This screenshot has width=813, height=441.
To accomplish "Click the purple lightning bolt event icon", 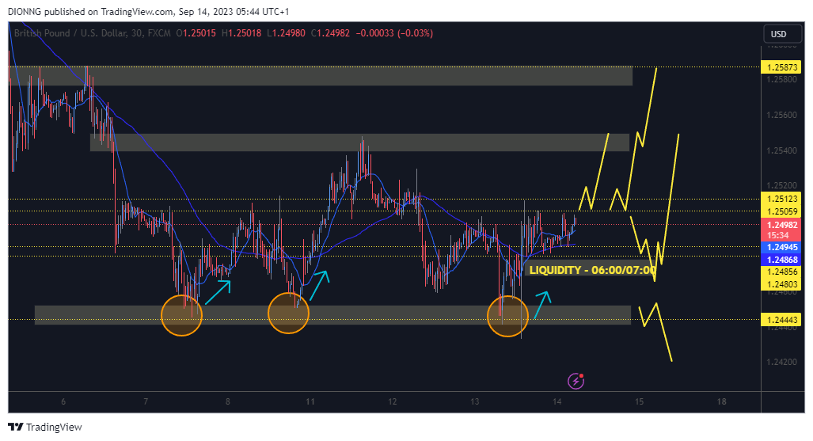I will (576, 381).
